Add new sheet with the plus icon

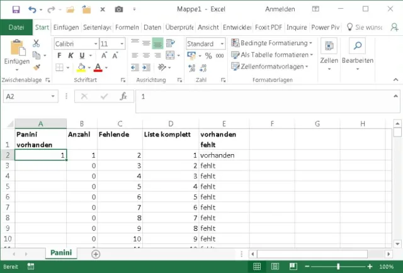click(x=96, y=254)
